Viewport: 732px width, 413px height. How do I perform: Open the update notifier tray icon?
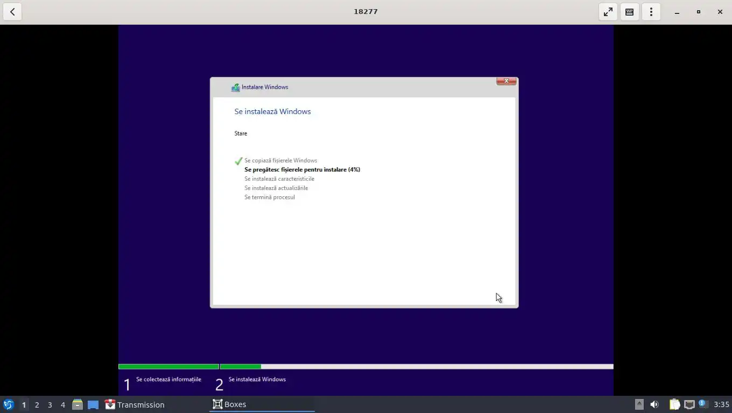click(703, 404)
